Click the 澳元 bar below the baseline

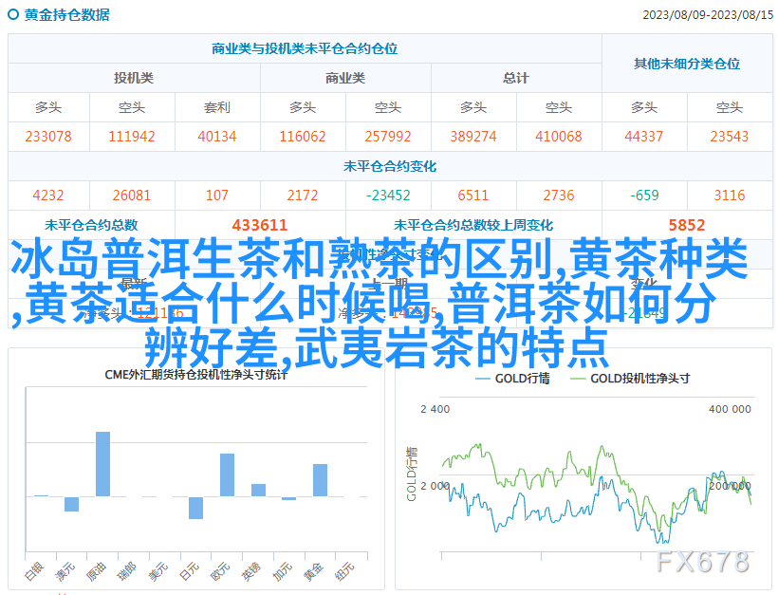pos(71,504)
